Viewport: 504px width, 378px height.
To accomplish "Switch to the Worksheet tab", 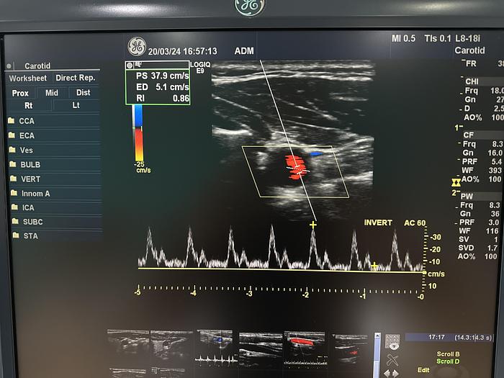I will (28, 78).
